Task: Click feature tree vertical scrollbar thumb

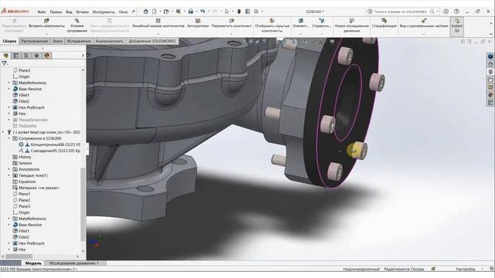Action: 83,204
